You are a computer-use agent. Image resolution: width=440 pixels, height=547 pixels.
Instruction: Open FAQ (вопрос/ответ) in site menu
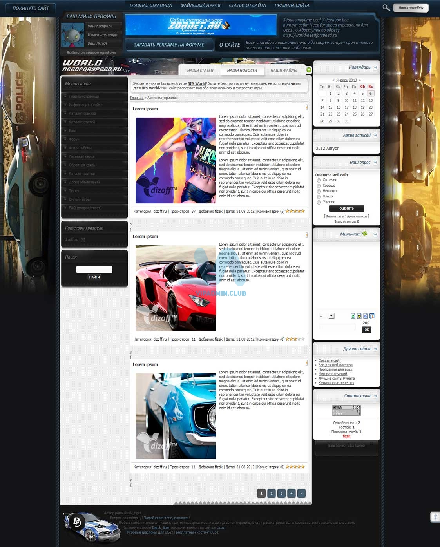pyautogui.click(x=85, y=208)
